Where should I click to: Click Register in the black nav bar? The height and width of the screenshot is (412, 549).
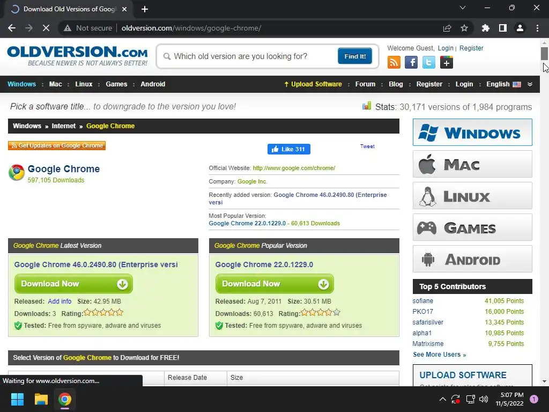pyautogui.click(x=429, y=84)
